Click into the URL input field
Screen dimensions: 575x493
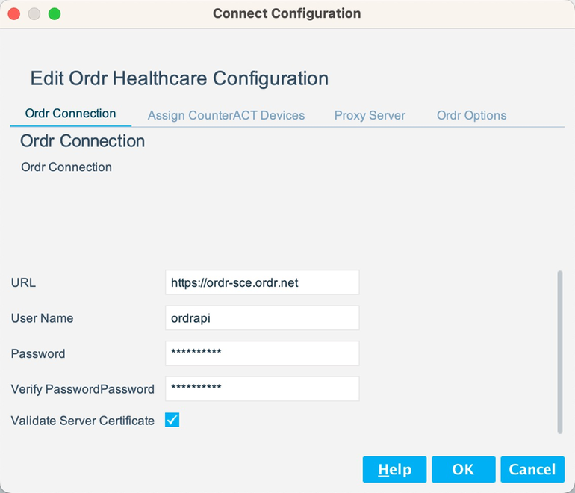tap(261, 282)
